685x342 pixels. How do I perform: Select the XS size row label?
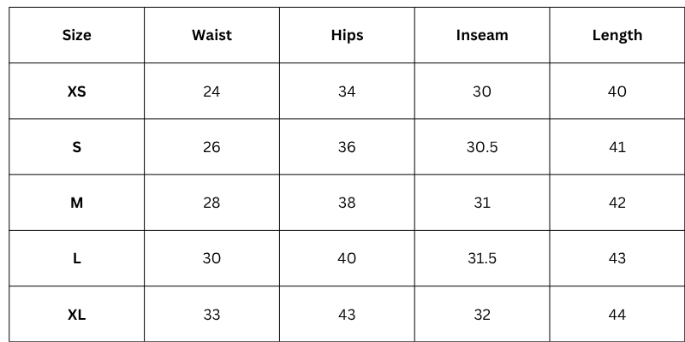[77, 91]
